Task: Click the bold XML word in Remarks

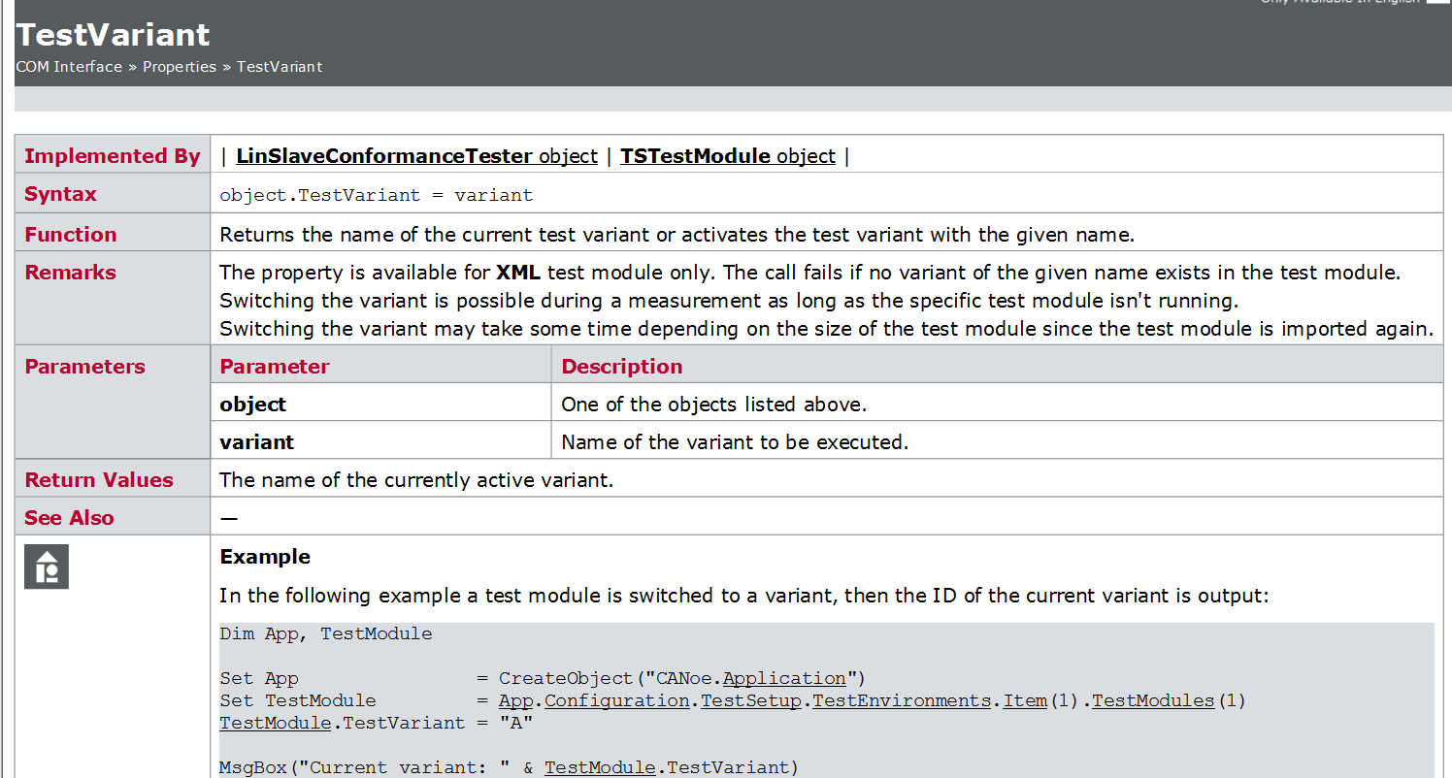Action: (518, 272)
